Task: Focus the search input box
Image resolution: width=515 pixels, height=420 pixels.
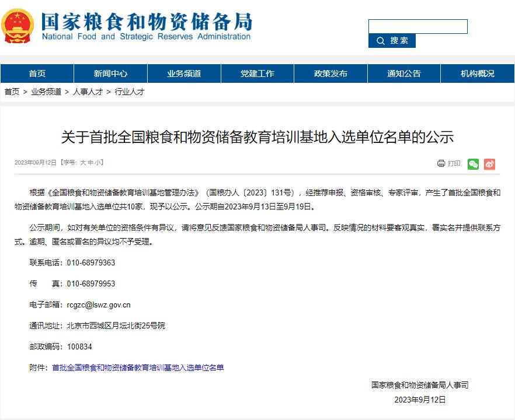Action: point(418,27)
